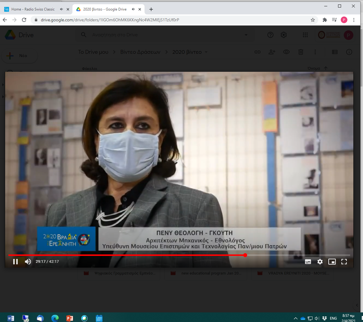Open Drive settings gear
Image resolution: width=363 pixels, height=322 pixels.
(x=284, y=35)
